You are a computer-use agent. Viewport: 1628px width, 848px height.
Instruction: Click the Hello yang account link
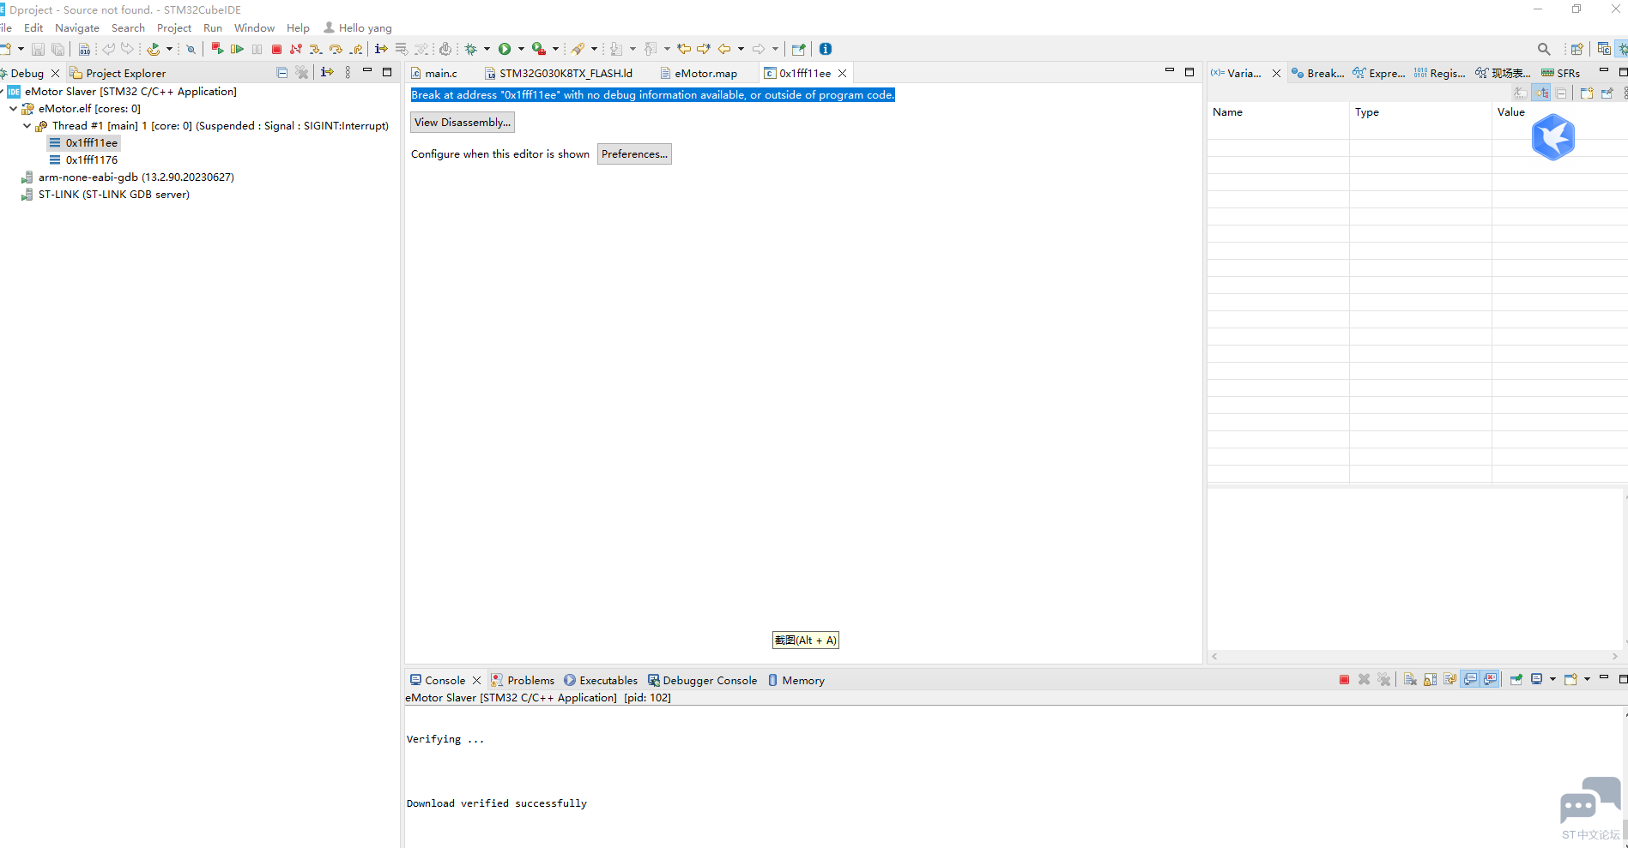pyautogui.click(x=358, y=28)
